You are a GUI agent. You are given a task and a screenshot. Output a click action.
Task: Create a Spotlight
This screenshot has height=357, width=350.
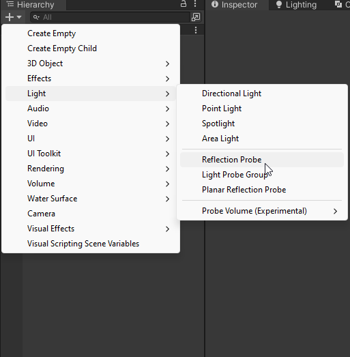pyautogui.click(x=262, y=124)
